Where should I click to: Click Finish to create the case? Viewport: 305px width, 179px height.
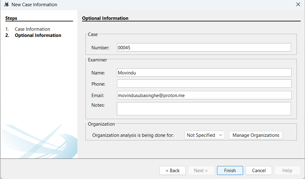click(230, 171)
